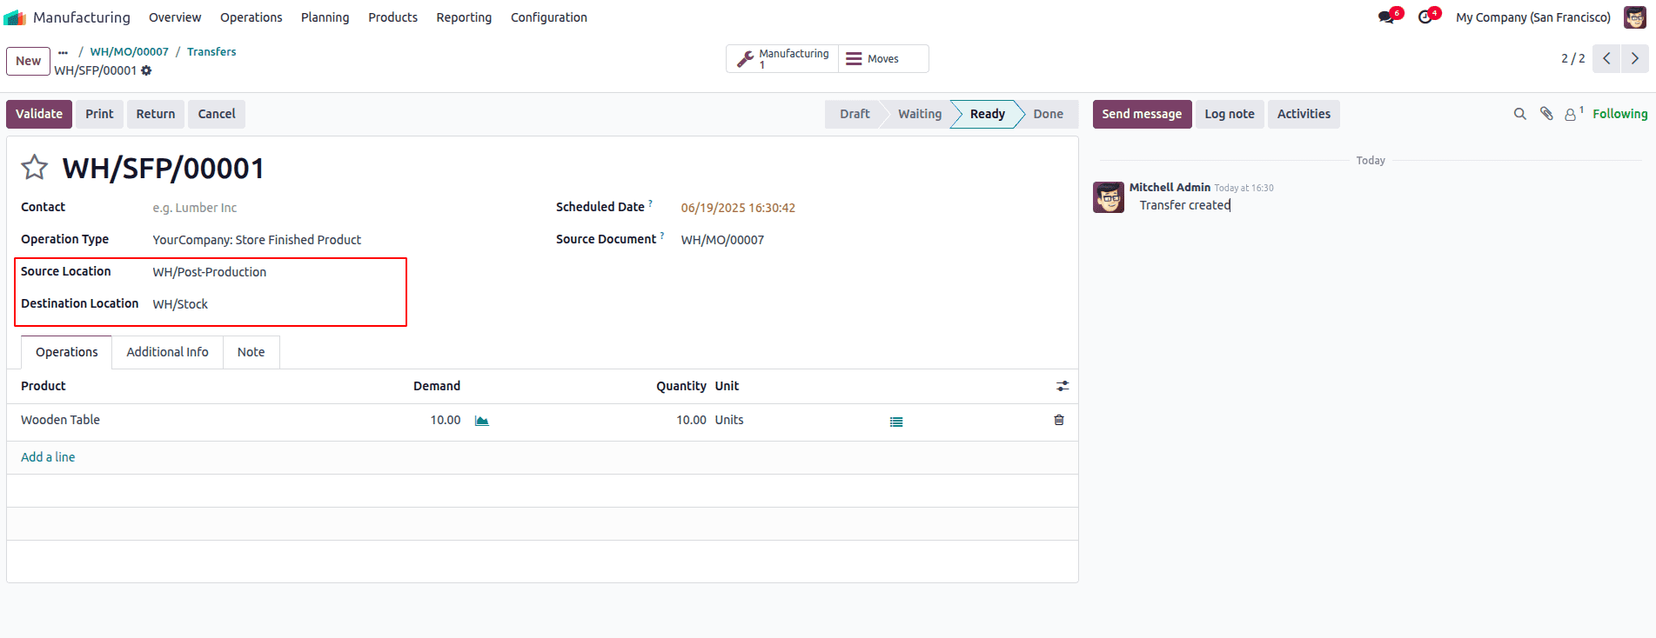Show the Source Document help tooltip mark

click(661, 236)
